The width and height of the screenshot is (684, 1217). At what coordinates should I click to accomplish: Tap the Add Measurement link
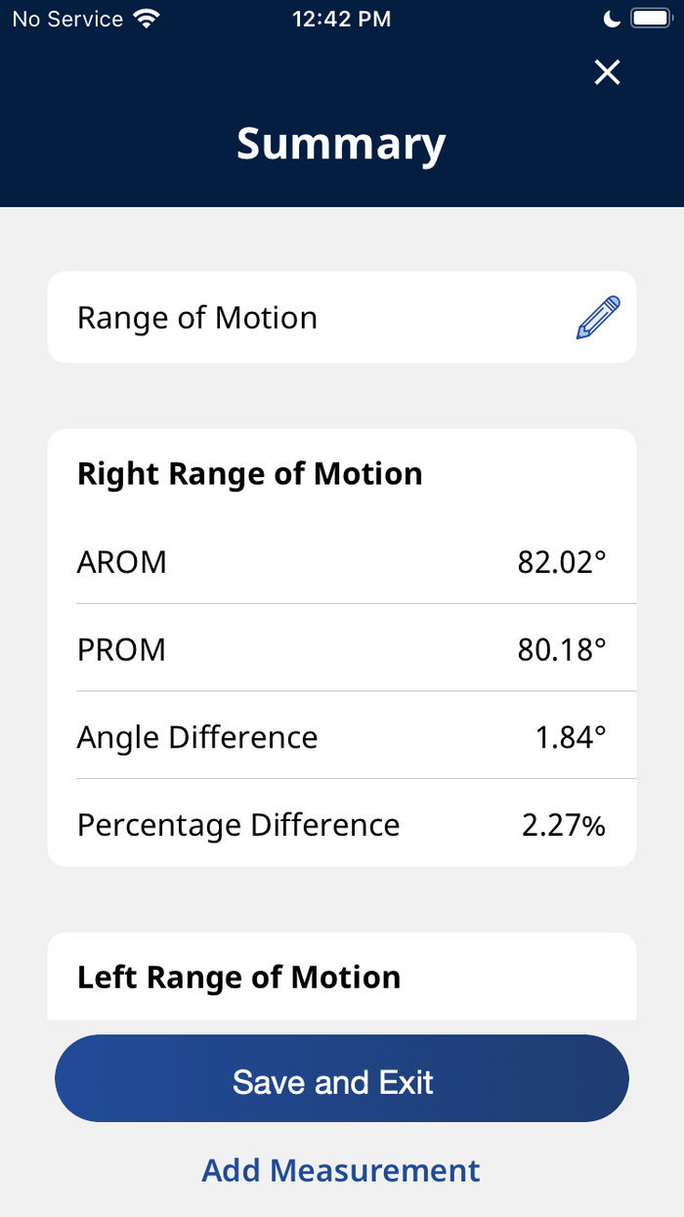pyautogui.click(x=341, y=1170)
